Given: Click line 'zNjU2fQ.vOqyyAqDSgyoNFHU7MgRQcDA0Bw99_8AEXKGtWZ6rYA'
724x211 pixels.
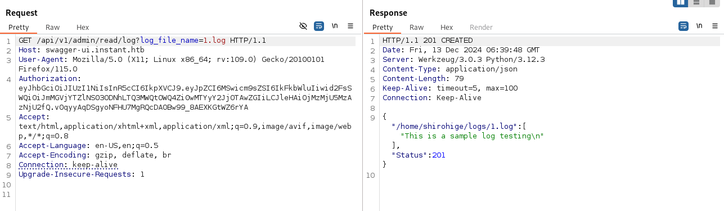Looking at the screenshot, I should [x=133, y=107].
